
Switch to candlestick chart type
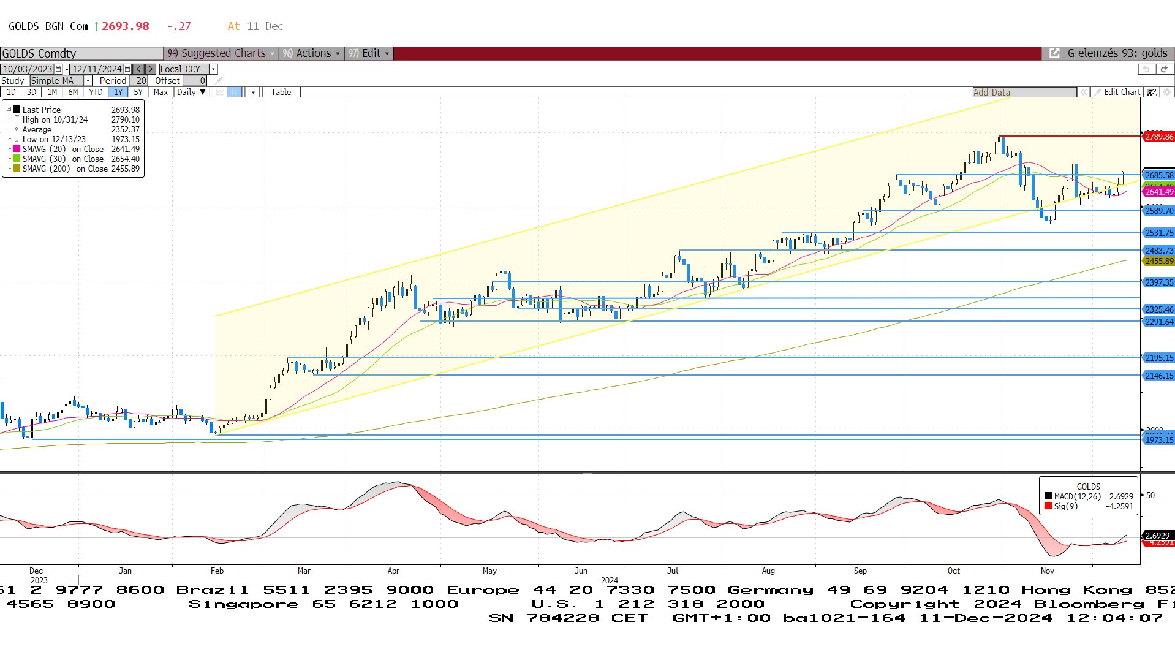click(x=235, y=92)
